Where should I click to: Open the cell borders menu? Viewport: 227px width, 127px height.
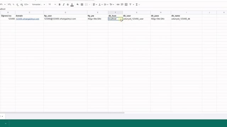click(82, 5)
